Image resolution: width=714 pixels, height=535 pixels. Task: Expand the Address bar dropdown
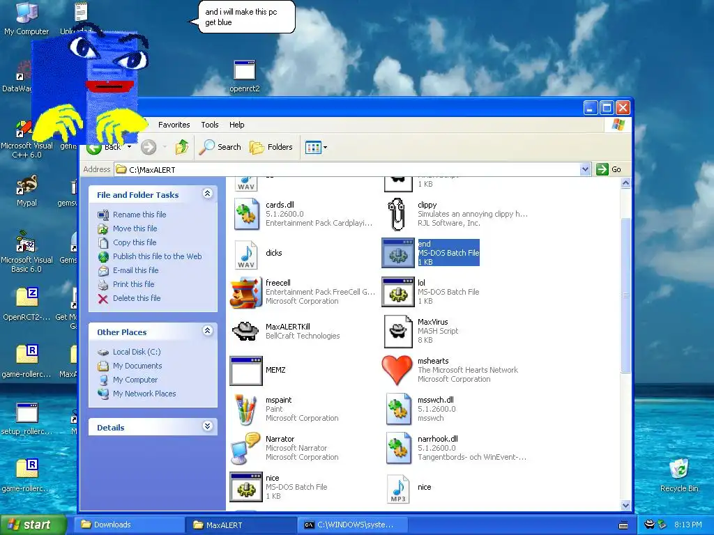point(585,170)
